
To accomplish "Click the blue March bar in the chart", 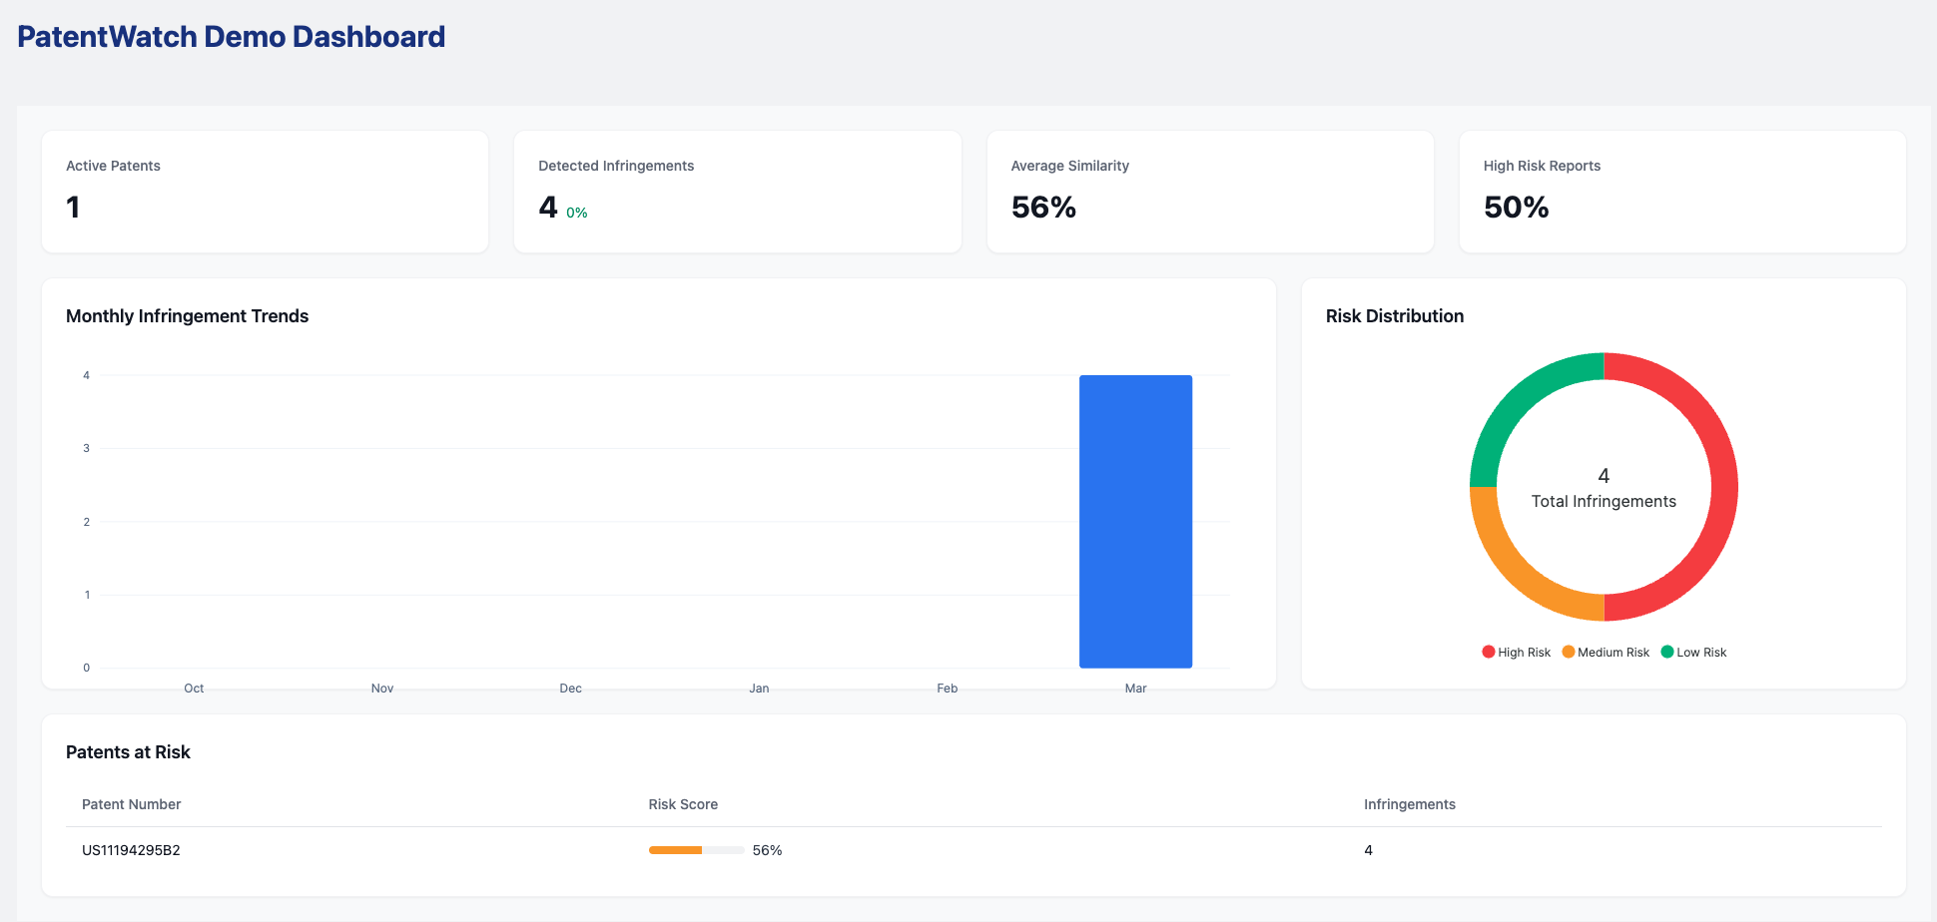I will point(1135,521).
